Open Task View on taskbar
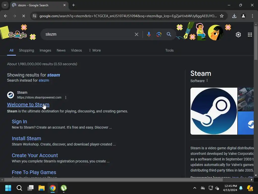This screenshot has height=194, width=258. [x=30, y=188]
